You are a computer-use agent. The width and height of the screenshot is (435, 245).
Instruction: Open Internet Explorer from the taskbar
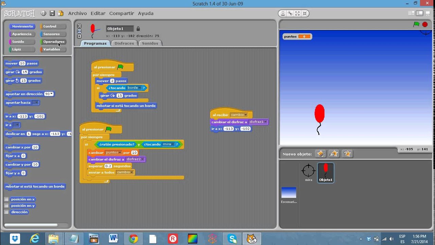[x=35, y=239]
